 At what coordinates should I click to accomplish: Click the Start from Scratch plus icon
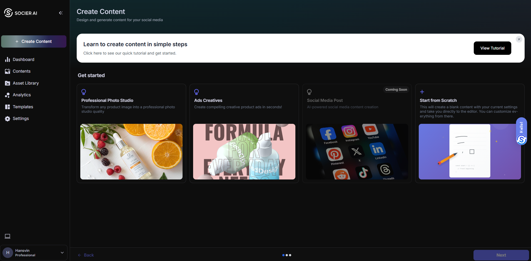(x=422, y=92)
